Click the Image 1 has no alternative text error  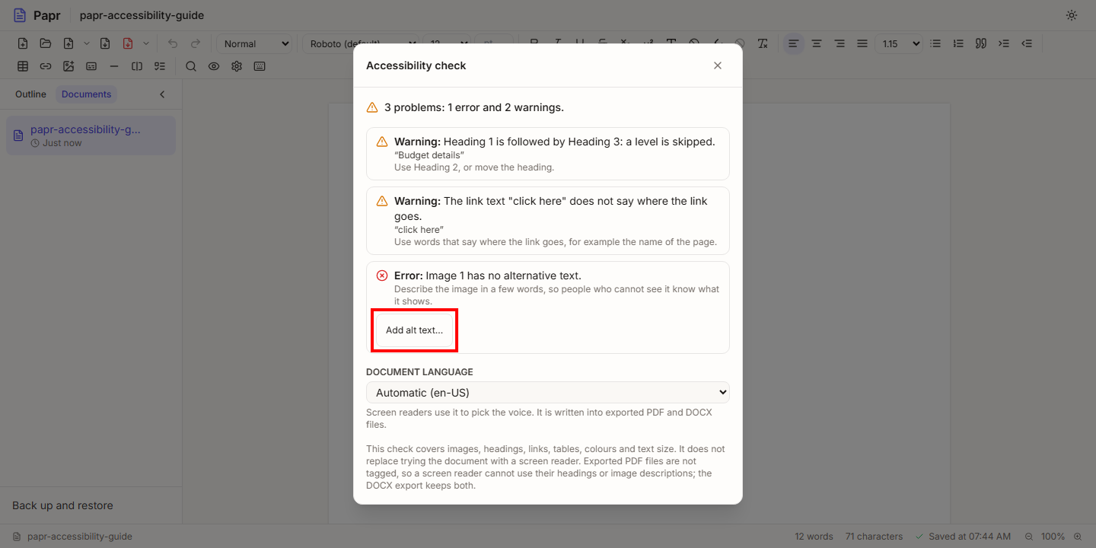click(548, 307)
